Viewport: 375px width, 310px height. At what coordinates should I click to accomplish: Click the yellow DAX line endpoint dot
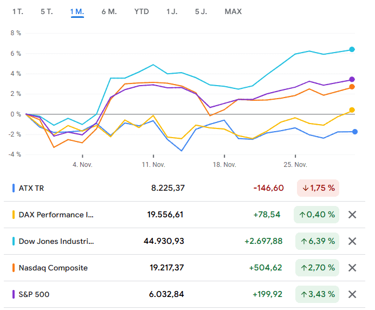tap(352, 110)
